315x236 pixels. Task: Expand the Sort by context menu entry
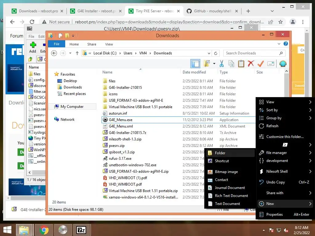coord(285,110)
